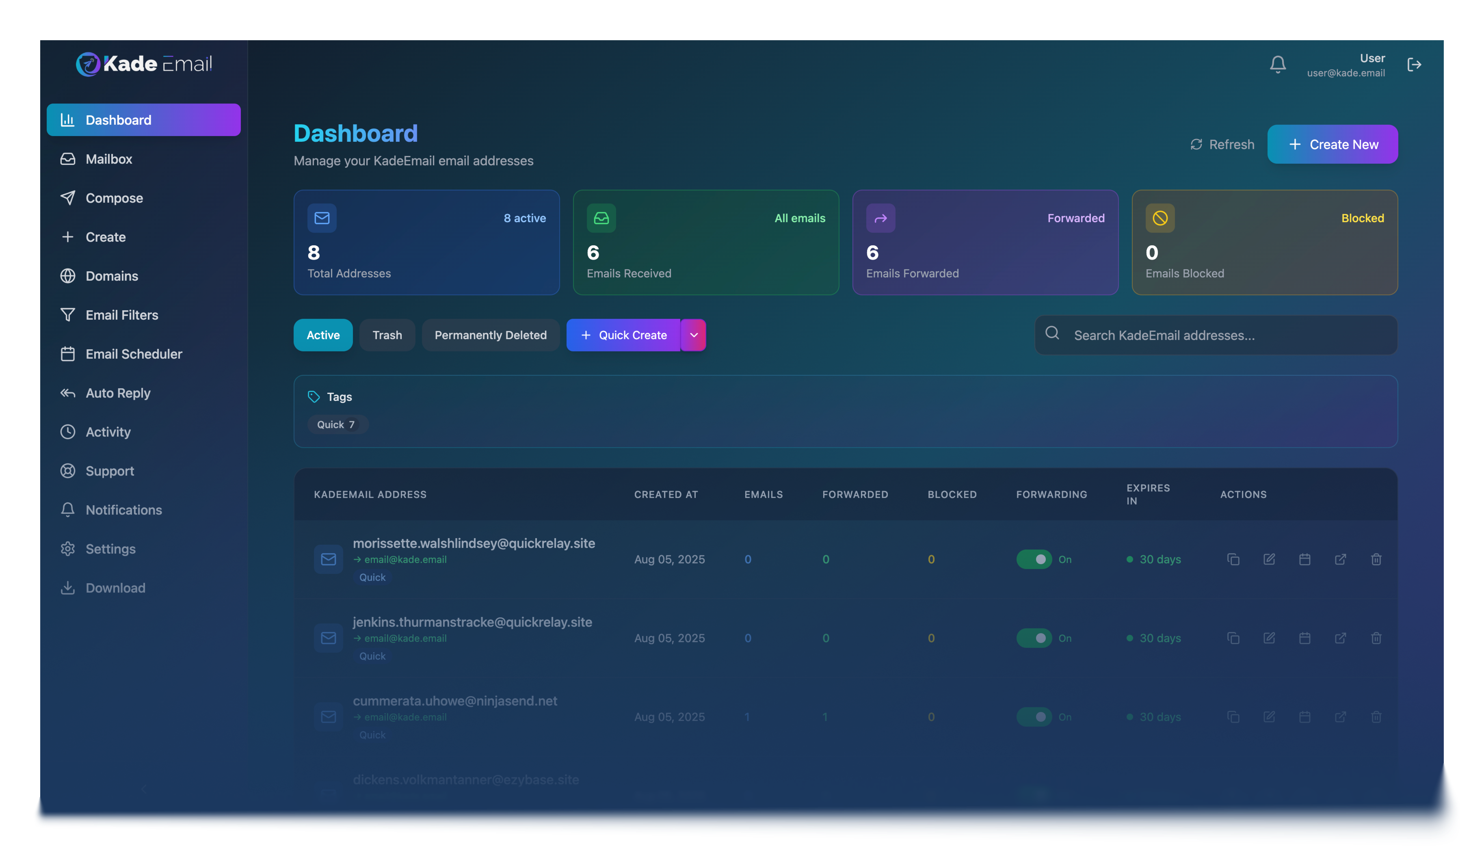Image resolution: width=1484 pixels, height=857 pixels.
Task: Open the Permanently Deleted tab
Action: tap(490, 335)
